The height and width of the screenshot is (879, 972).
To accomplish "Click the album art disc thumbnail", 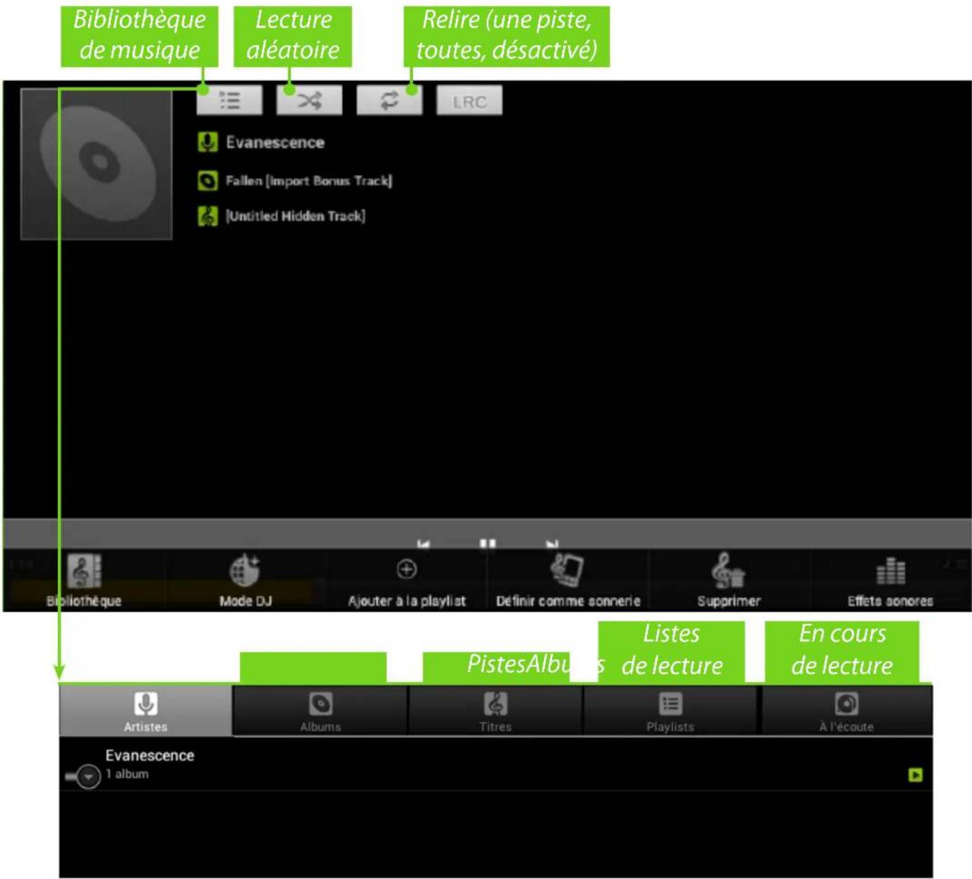I will pos(96,164).
